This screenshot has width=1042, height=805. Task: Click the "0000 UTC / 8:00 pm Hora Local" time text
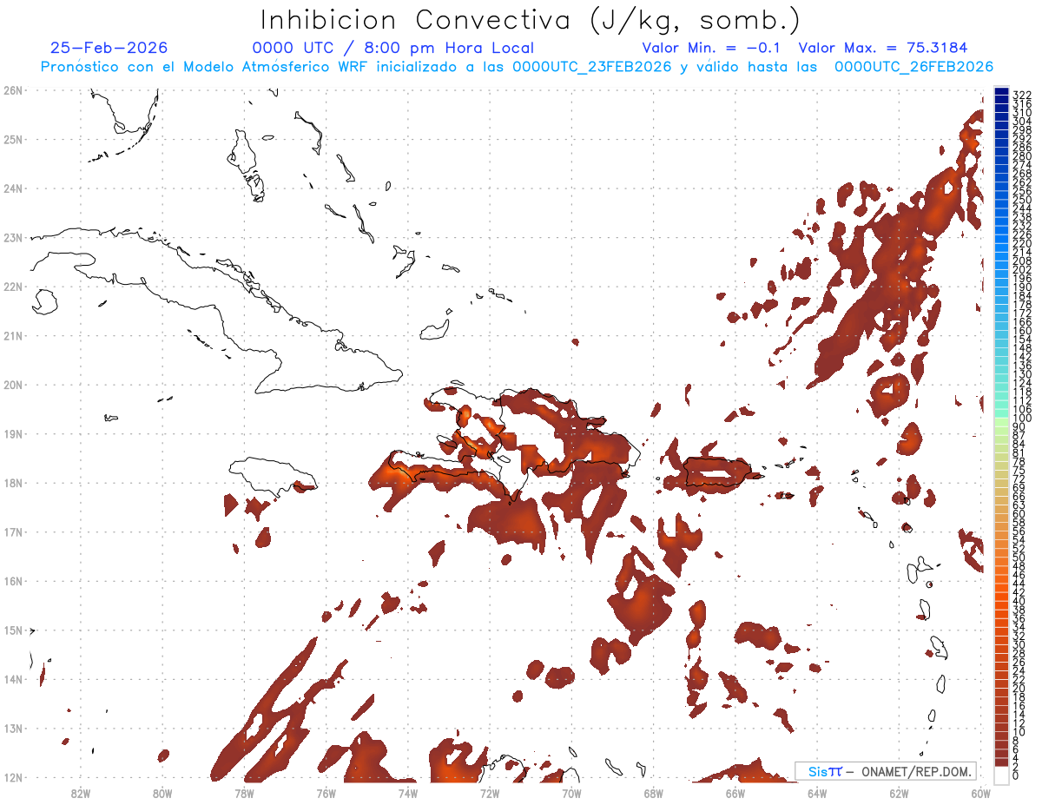(392, 48)
